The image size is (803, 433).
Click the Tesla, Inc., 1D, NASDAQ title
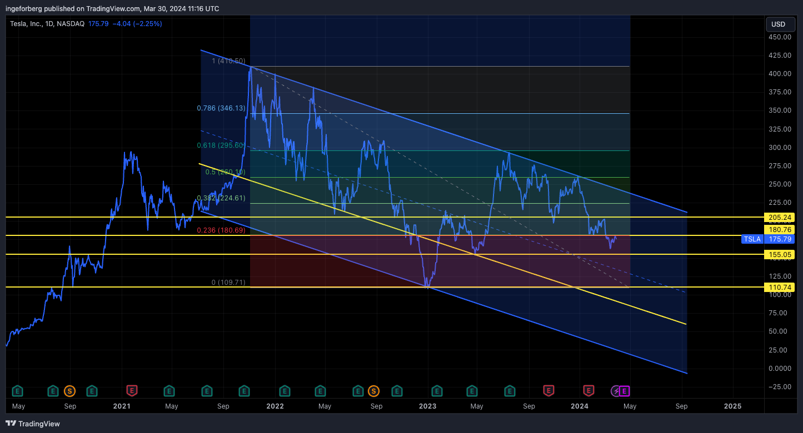coord(47,24)
